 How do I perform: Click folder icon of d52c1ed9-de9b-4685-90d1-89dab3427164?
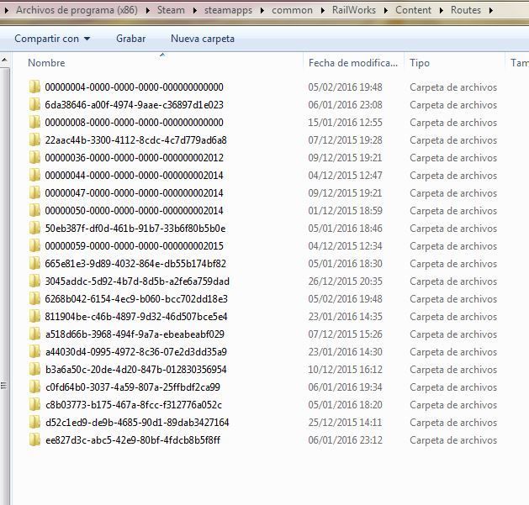tap(34, 422)
